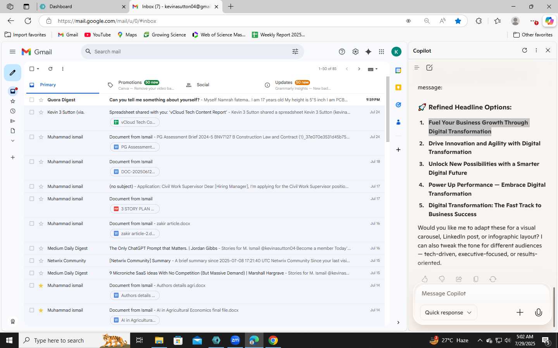Get add-ons plus icon in side panel
This screenshot has width=558, height=348.
(398, 150)
